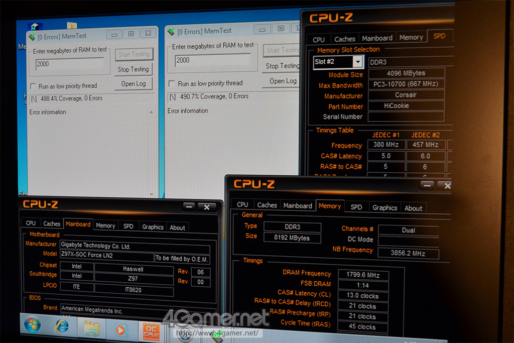
Task: Click Stop Testing in left MemTest
Action: tap(133, 69)
